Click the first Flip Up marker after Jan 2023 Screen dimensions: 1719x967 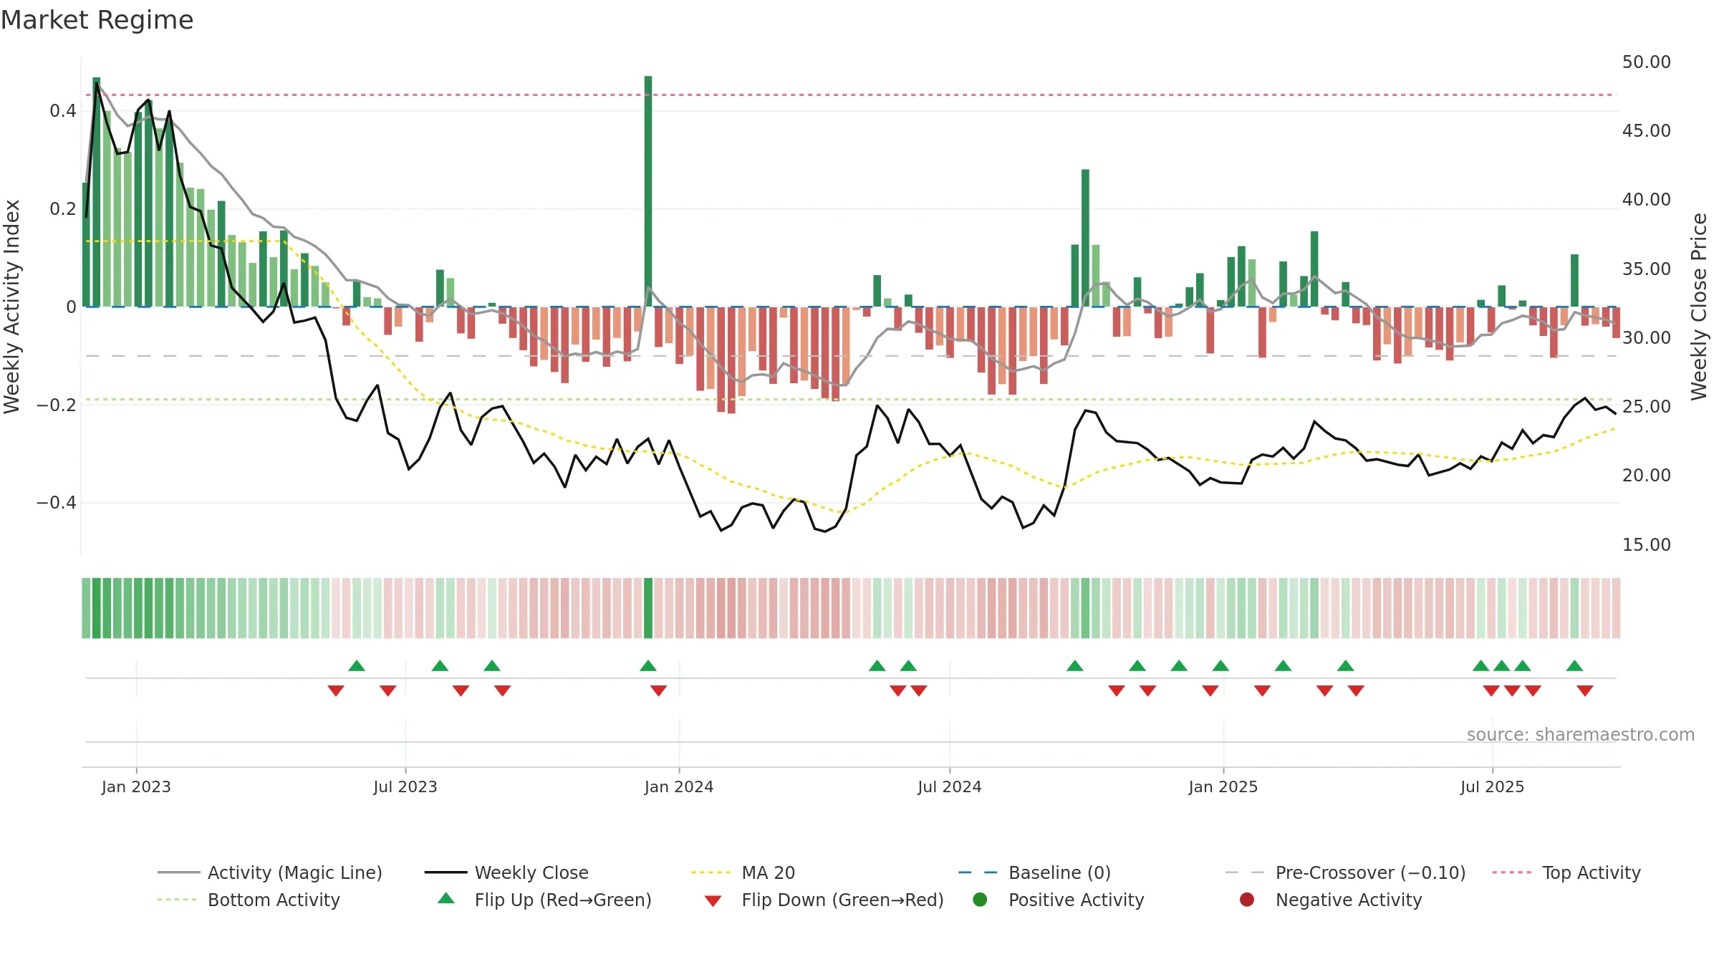(357, 666)
